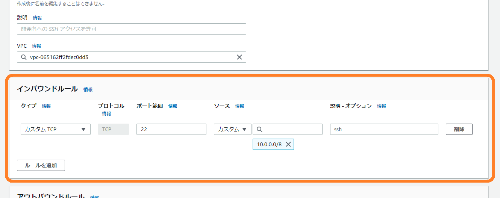Image resolution: width=500 pixels, height=198 pixels.
Task: Click the 削除 button for the ssh rule
Action: (x=459, y=129)
